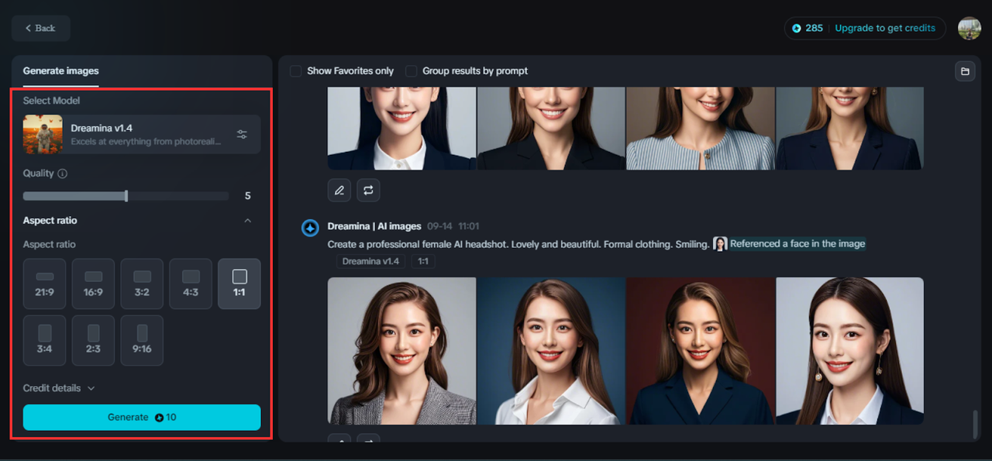Adjust the Quality slider handle
The image size is (992, 461).
click(126, 196)
